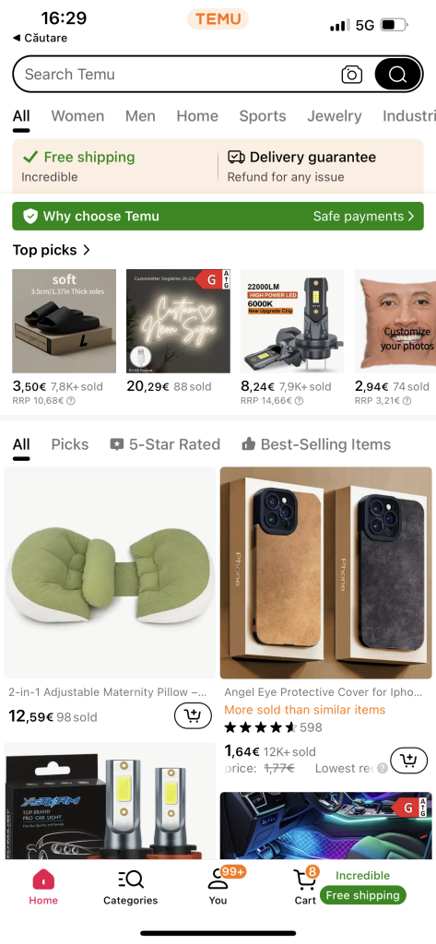
Task: Open Categories in bottom navigation
Action: pos(131,888)
